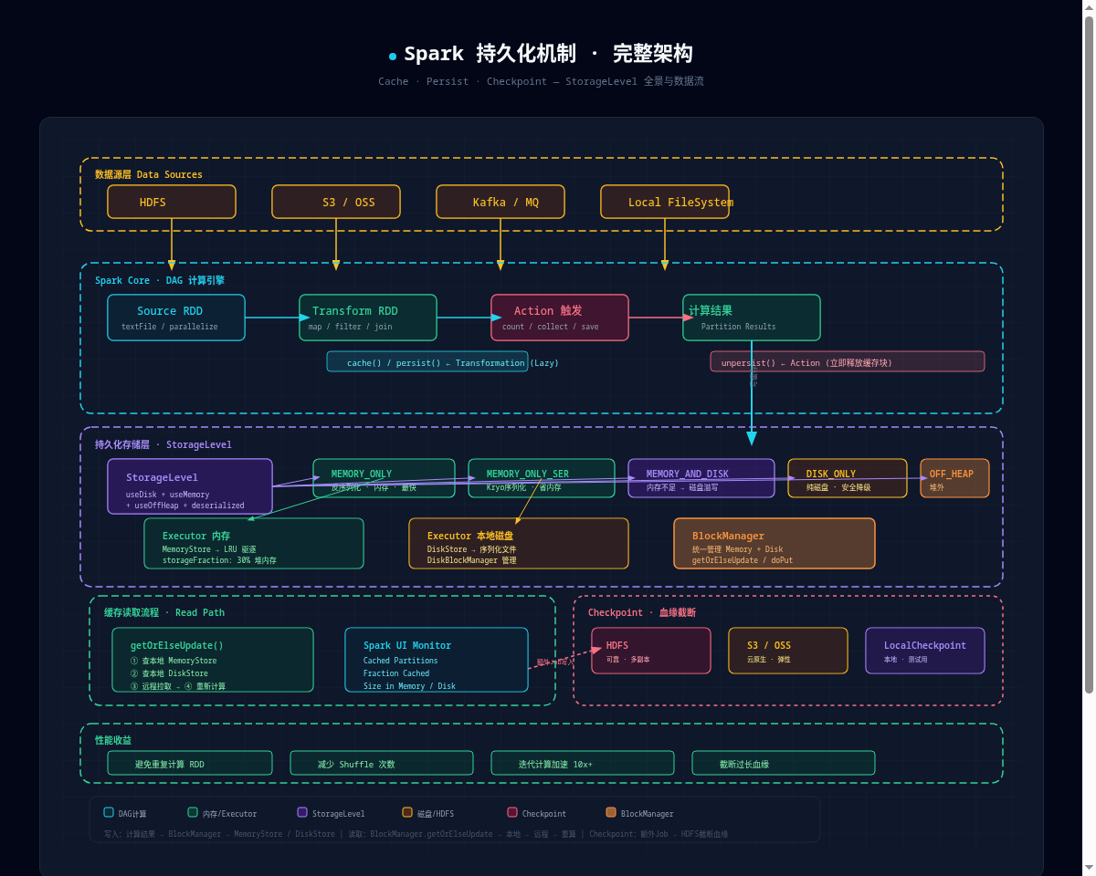Image resolution: width=1096 pixels, height=876 pixels.
Task: Click "textFile / parallelize" text
Action: tap(170, 327)
